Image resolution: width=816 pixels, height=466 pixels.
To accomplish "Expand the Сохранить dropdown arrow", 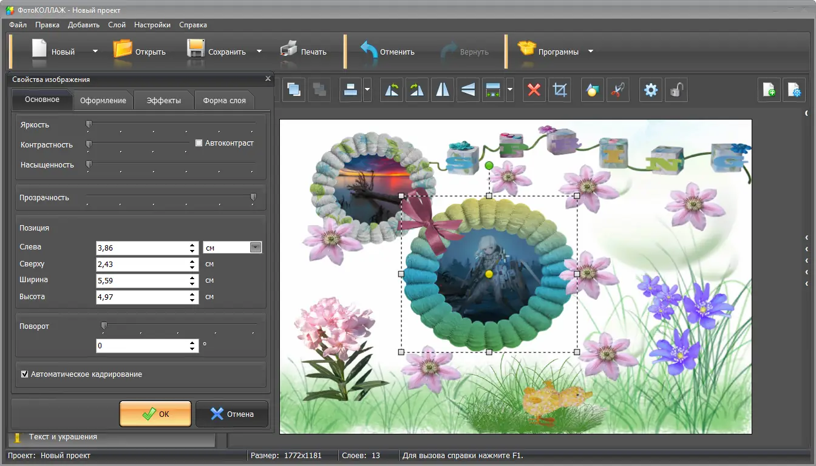I will pyautogui.click(x=259, y=52).
